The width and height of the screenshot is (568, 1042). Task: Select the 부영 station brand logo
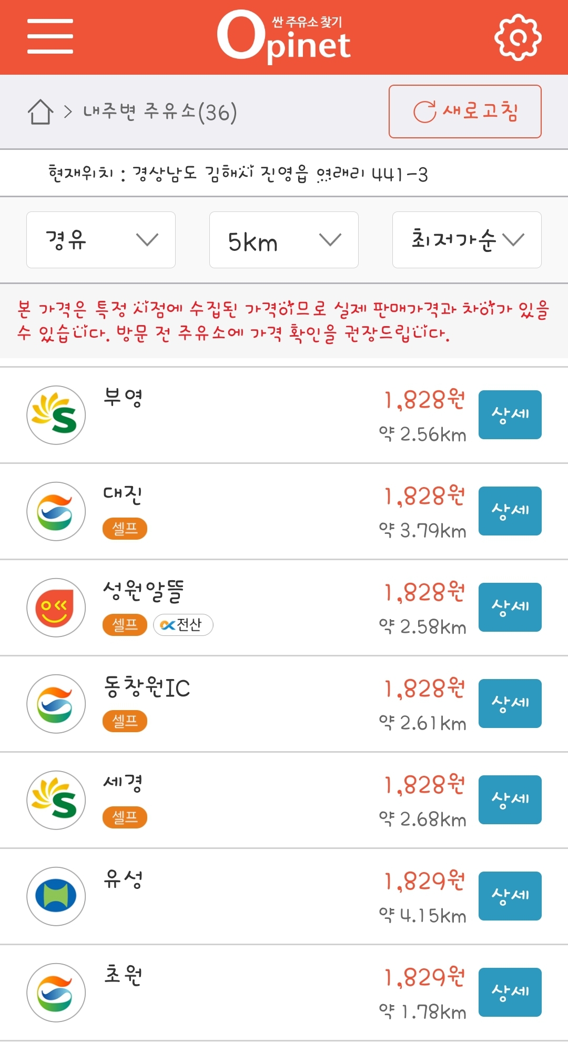coord(56,415)
